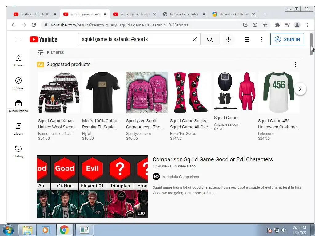The width and height of the screenshot is (315, 236).
Task: Click the taskbar clock showing 2:25 PM
Action: tap(299, 230)
